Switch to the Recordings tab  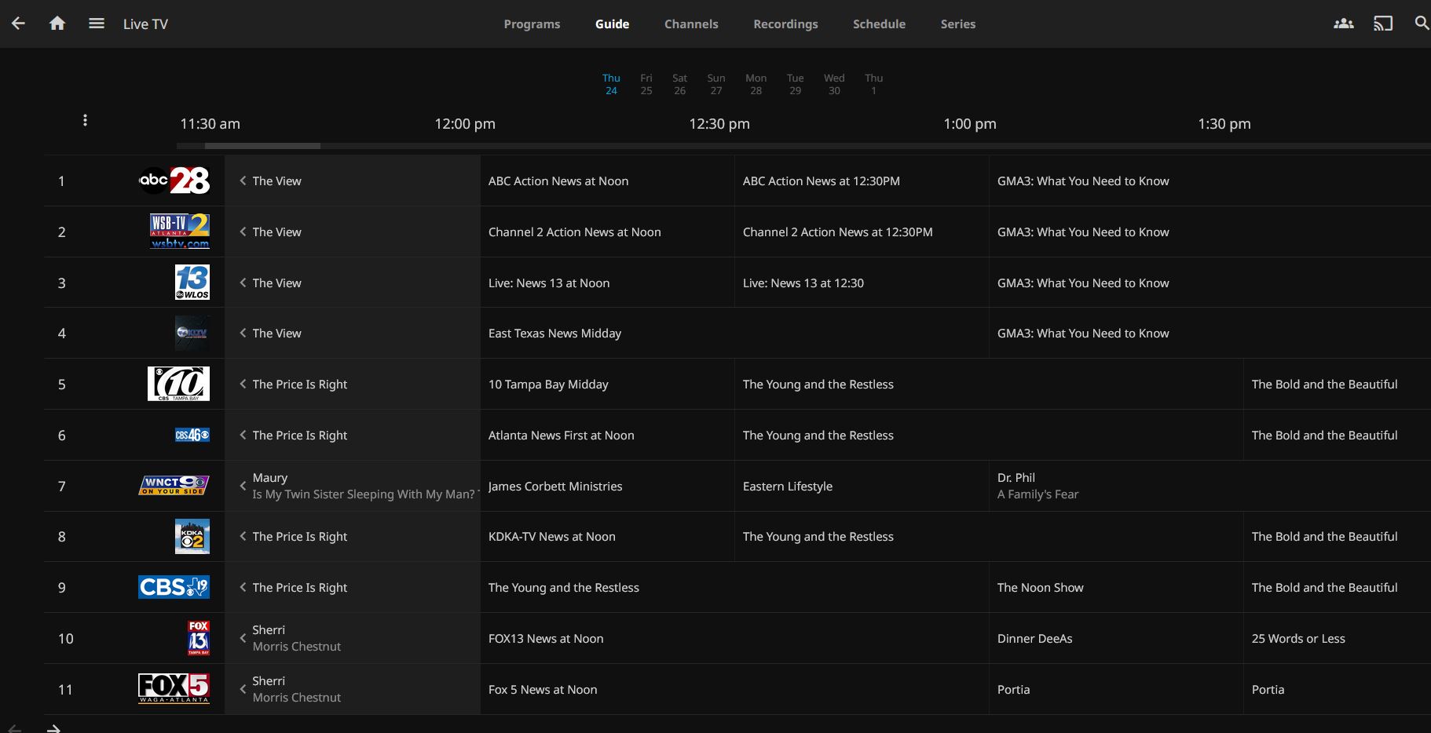pyautogui.click(x=785, y=24)
